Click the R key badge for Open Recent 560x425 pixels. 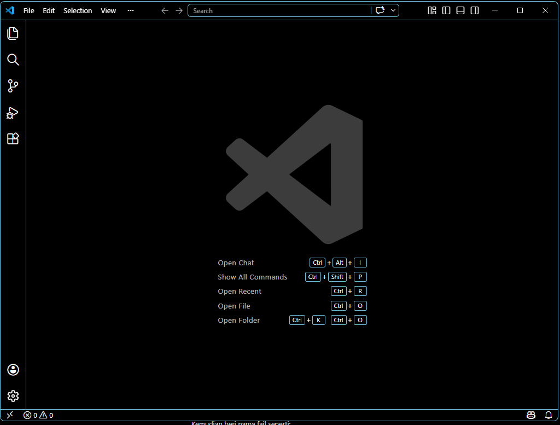pyautogui.click(x=360, y=291)
